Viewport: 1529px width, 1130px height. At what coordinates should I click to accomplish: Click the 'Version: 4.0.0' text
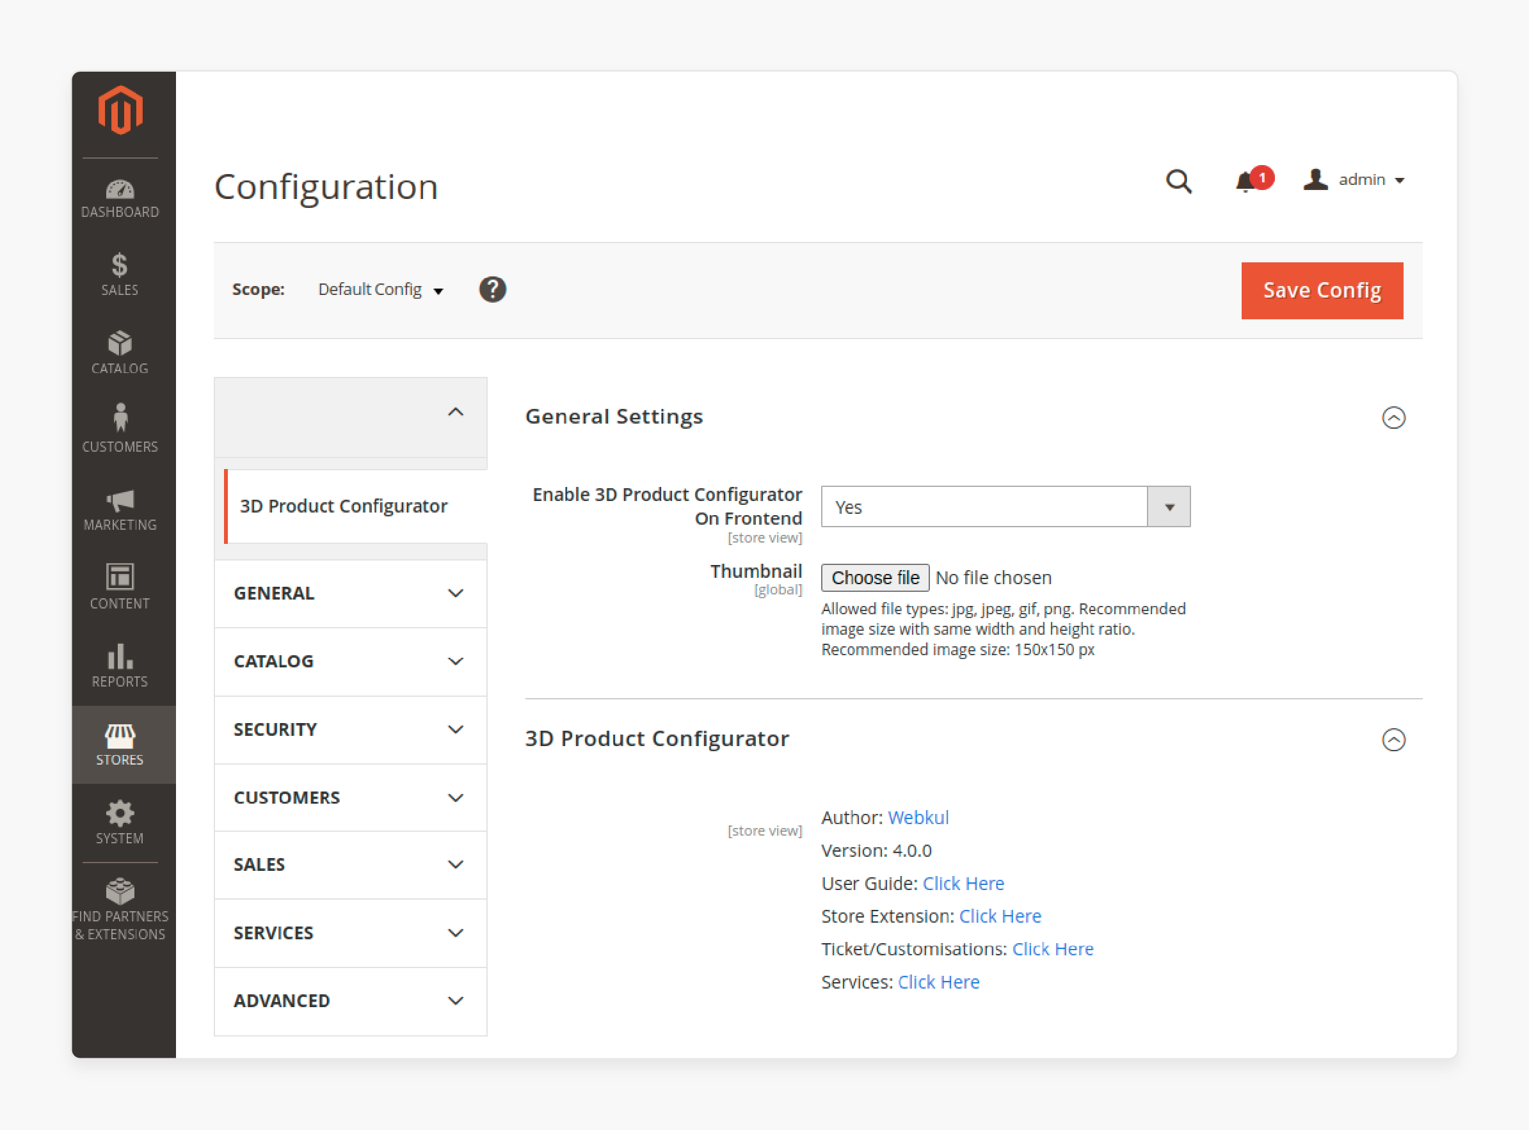click(x=876, y=850)
